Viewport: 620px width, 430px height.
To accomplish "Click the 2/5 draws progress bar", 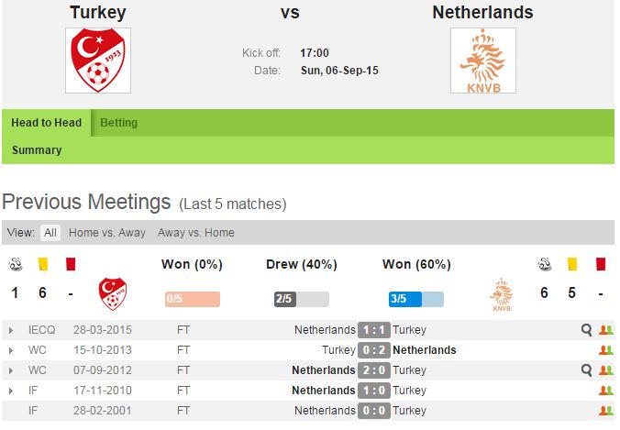I will coord(301,299).
